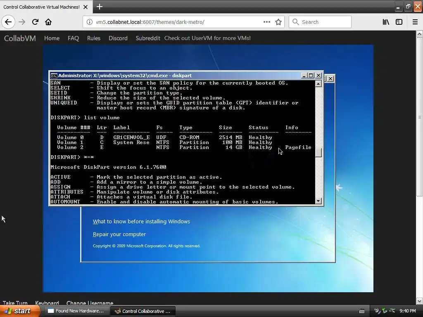
Task: Click What to know before installing Windows
Action: click(141, 221)
